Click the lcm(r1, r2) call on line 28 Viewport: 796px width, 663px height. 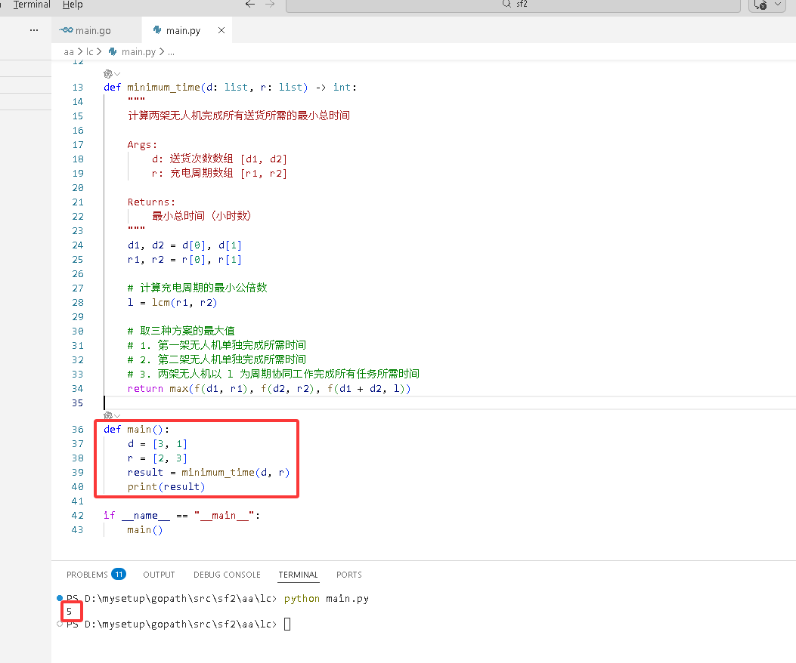[184, 303]
